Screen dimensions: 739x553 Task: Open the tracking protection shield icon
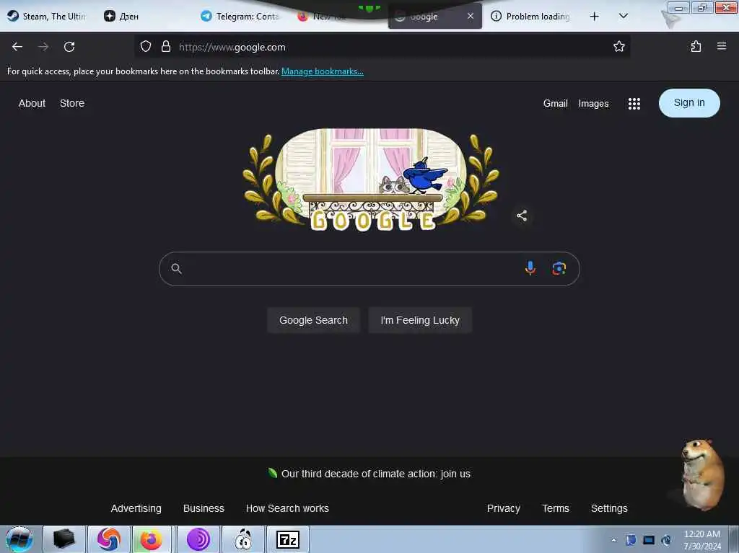tap(146, 46)
